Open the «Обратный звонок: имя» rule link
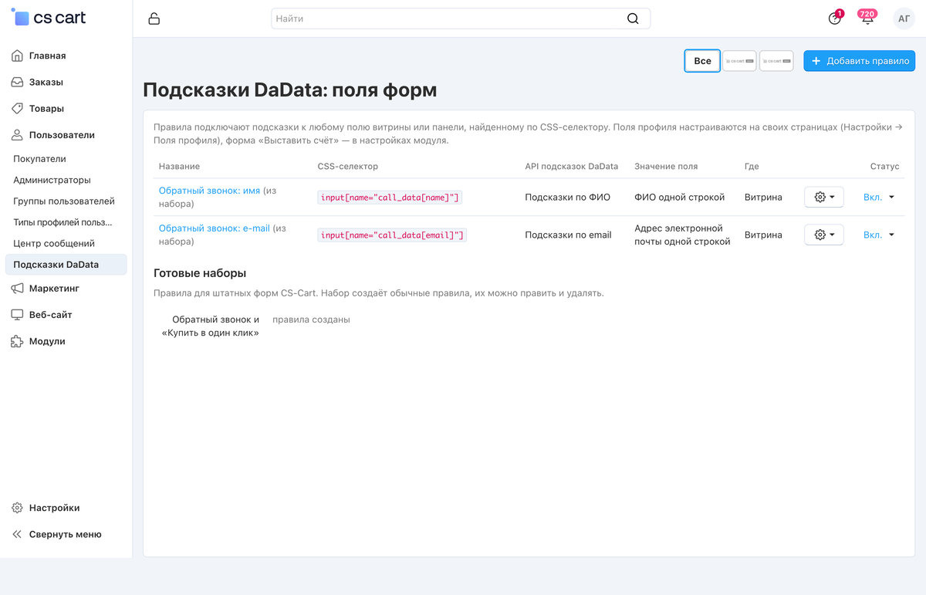 coord(209,190)
